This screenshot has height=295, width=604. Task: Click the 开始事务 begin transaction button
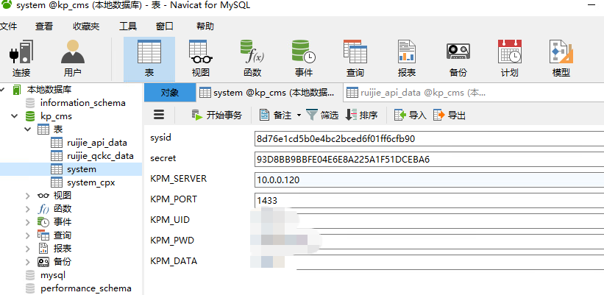pyautogui.click(x=216, y=115)
